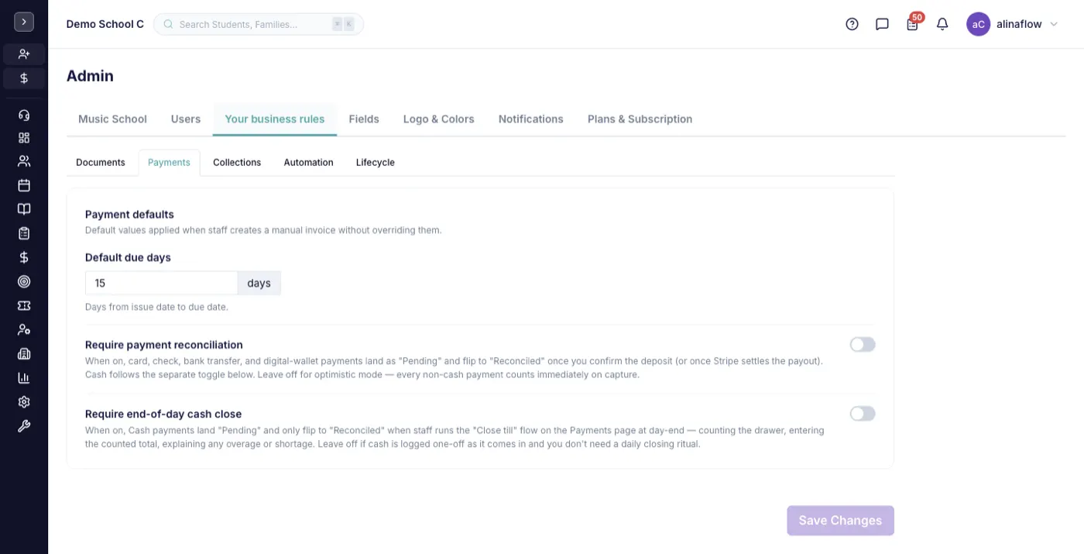
Task: Switch to the Plans & Subscription tab
Action: [x=640, y=119]
